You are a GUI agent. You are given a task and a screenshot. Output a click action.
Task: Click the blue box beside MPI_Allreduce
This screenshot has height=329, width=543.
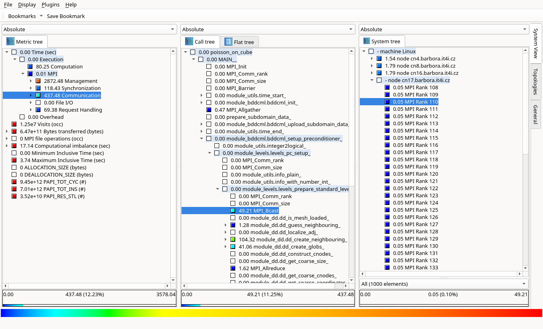point(233,269)
